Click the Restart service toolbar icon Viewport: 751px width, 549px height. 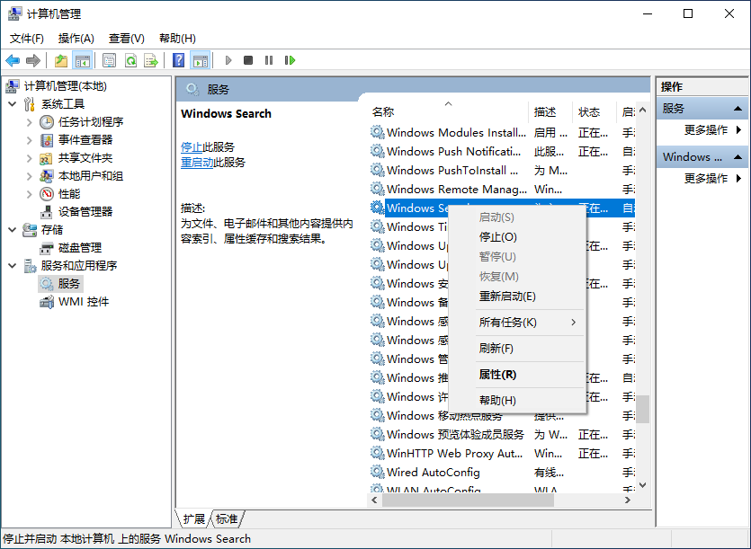[x=290, y=60]
